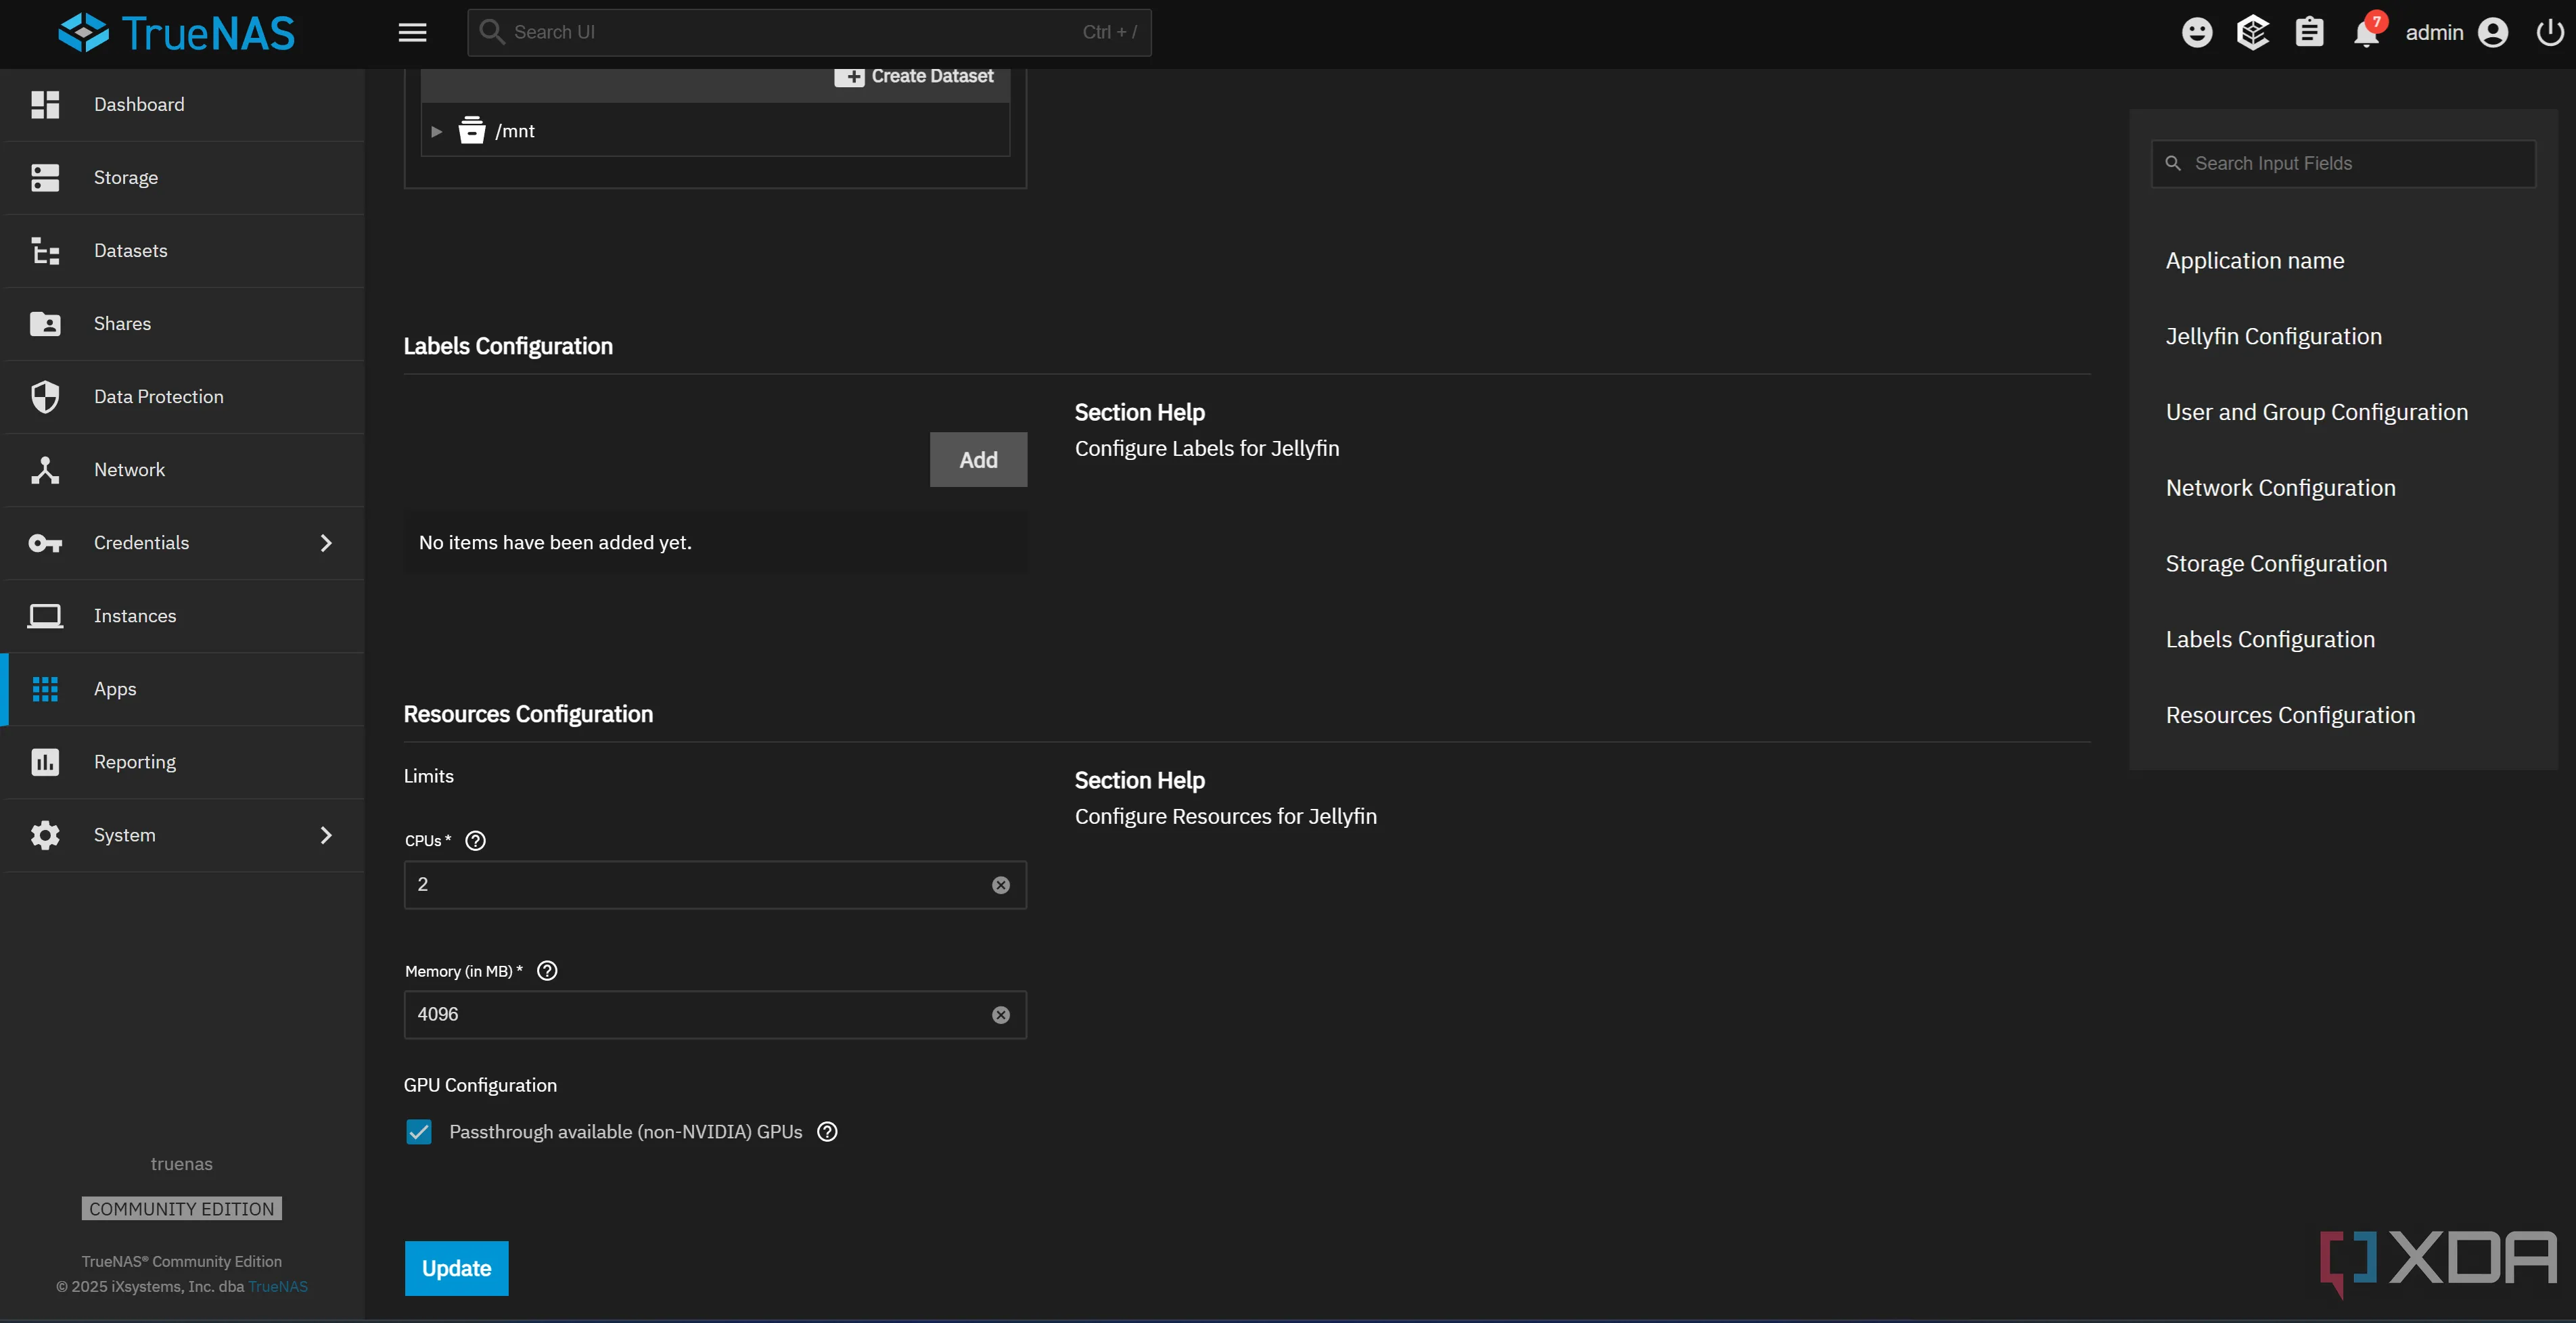Clear the CPUs value
Screen dimensions: 2576x1323
point(1000,885)
